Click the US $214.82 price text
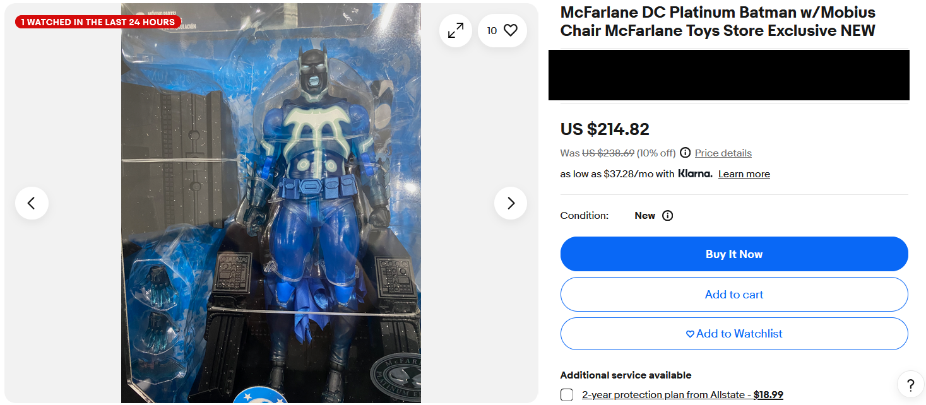Screen dimensions: 926x405 (605, 129)
